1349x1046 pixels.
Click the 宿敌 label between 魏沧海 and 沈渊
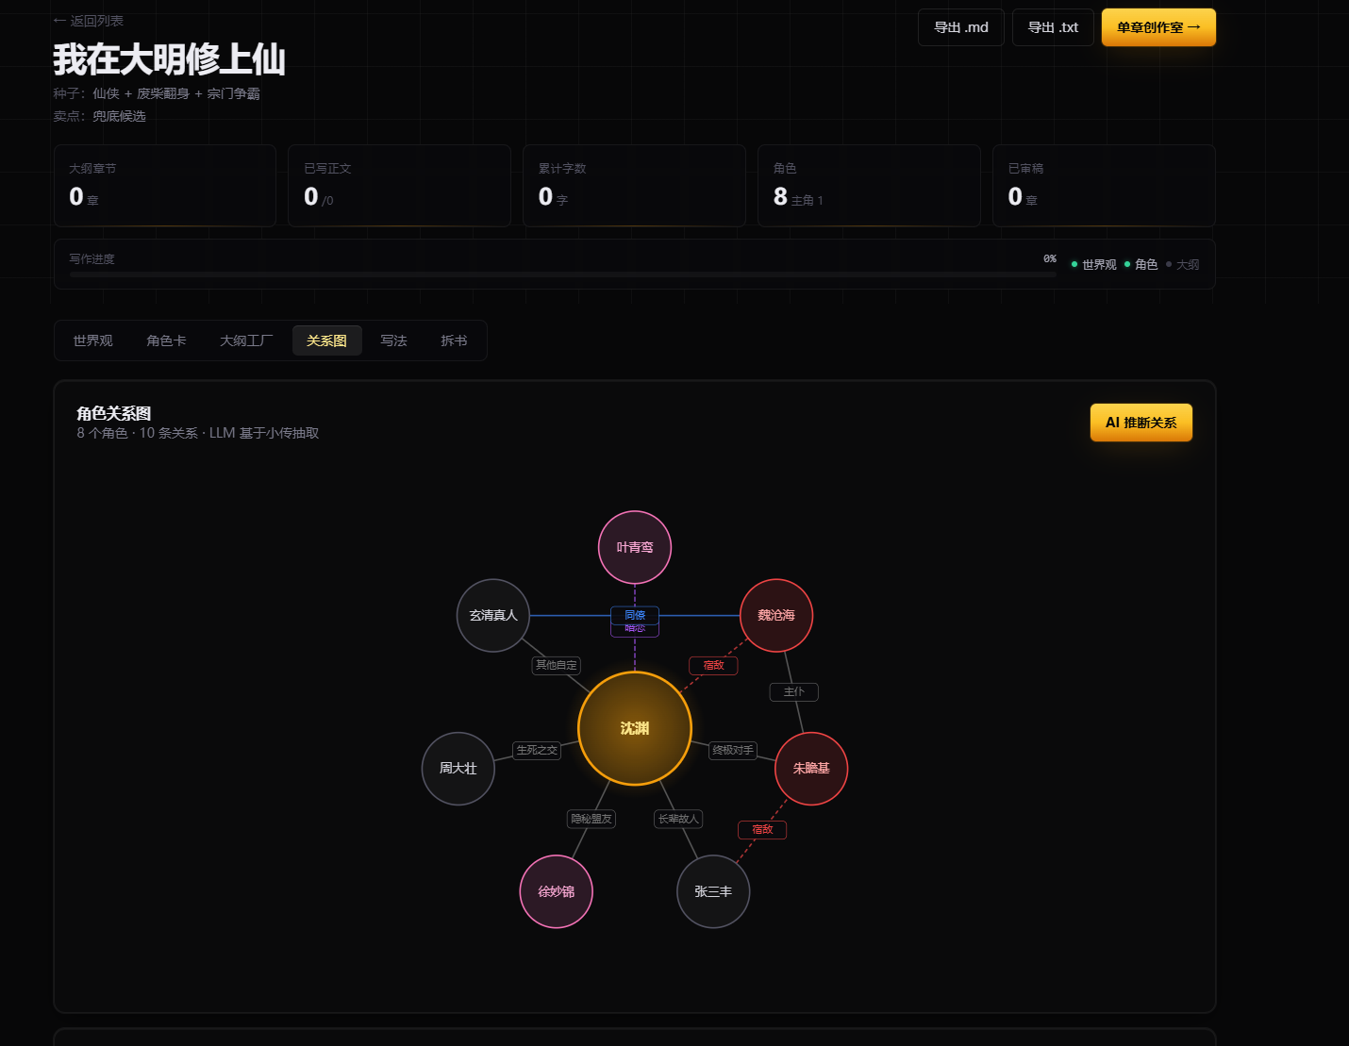[713, 665]
